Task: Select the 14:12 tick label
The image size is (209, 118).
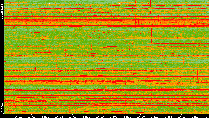Action: (168, 117)
